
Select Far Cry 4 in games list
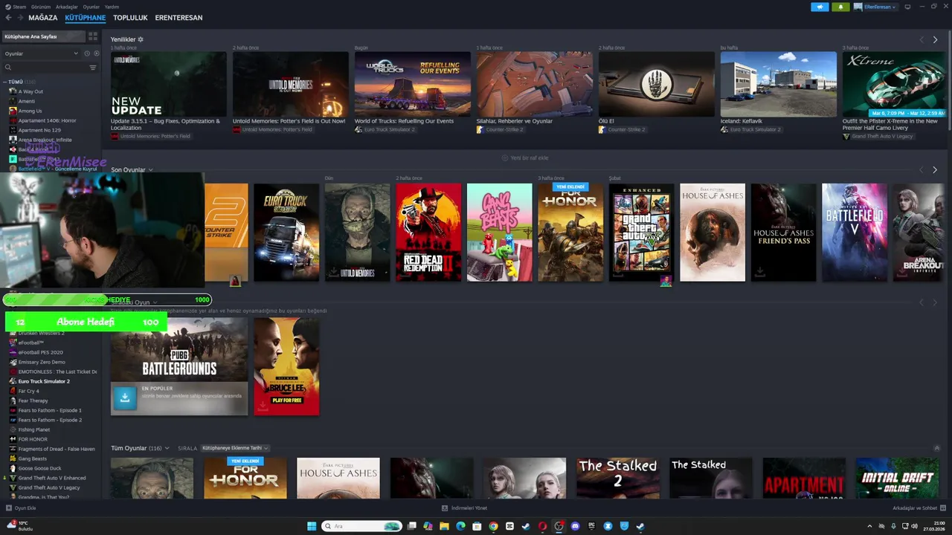tap(28, 391)
